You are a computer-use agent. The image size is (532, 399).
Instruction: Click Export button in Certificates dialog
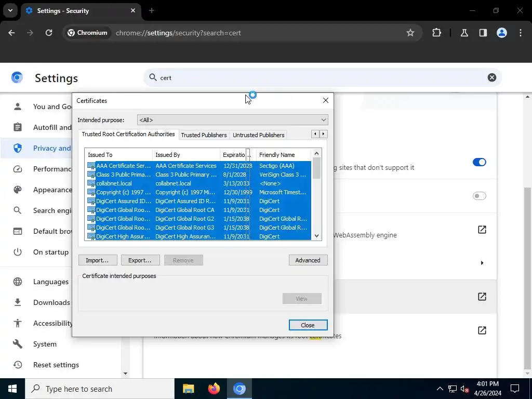[x=140, y=260]
